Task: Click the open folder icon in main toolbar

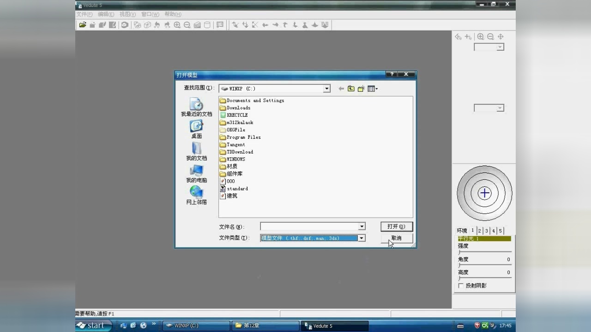Action: tap(83, 25)
